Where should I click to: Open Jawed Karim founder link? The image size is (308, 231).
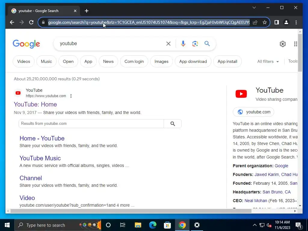pyautogui.click(x=266, y=174)
